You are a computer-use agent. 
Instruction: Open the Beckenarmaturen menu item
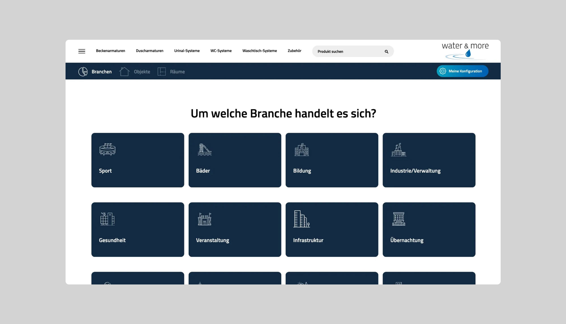(110, 51)
